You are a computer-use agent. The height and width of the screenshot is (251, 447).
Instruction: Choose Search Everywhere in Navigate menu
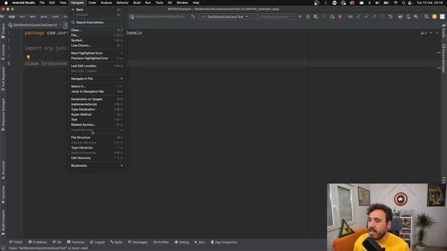click(x=97, y=22)
